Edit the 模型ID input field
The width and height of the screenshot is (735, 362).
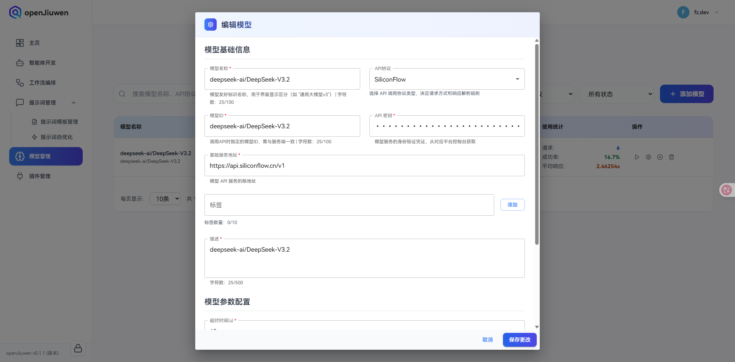(x=282, y=126)
